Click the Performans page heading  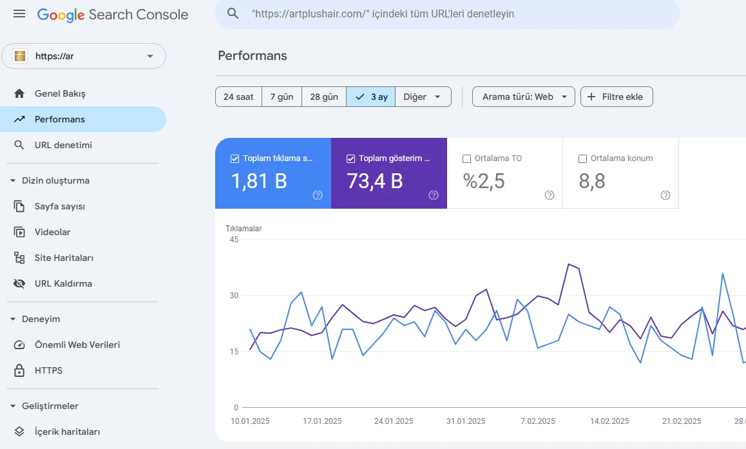coord(252,55)
